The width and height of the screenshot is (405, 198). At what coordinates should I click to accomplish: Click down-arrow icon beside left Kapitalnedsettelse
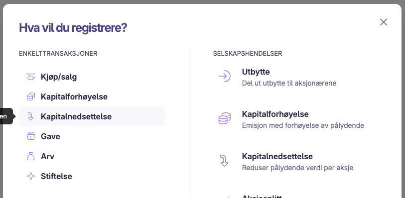31,116
